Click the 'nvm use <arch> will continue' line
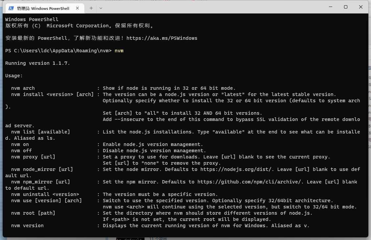Screen dimensions: 371x240 click(230, 207)
